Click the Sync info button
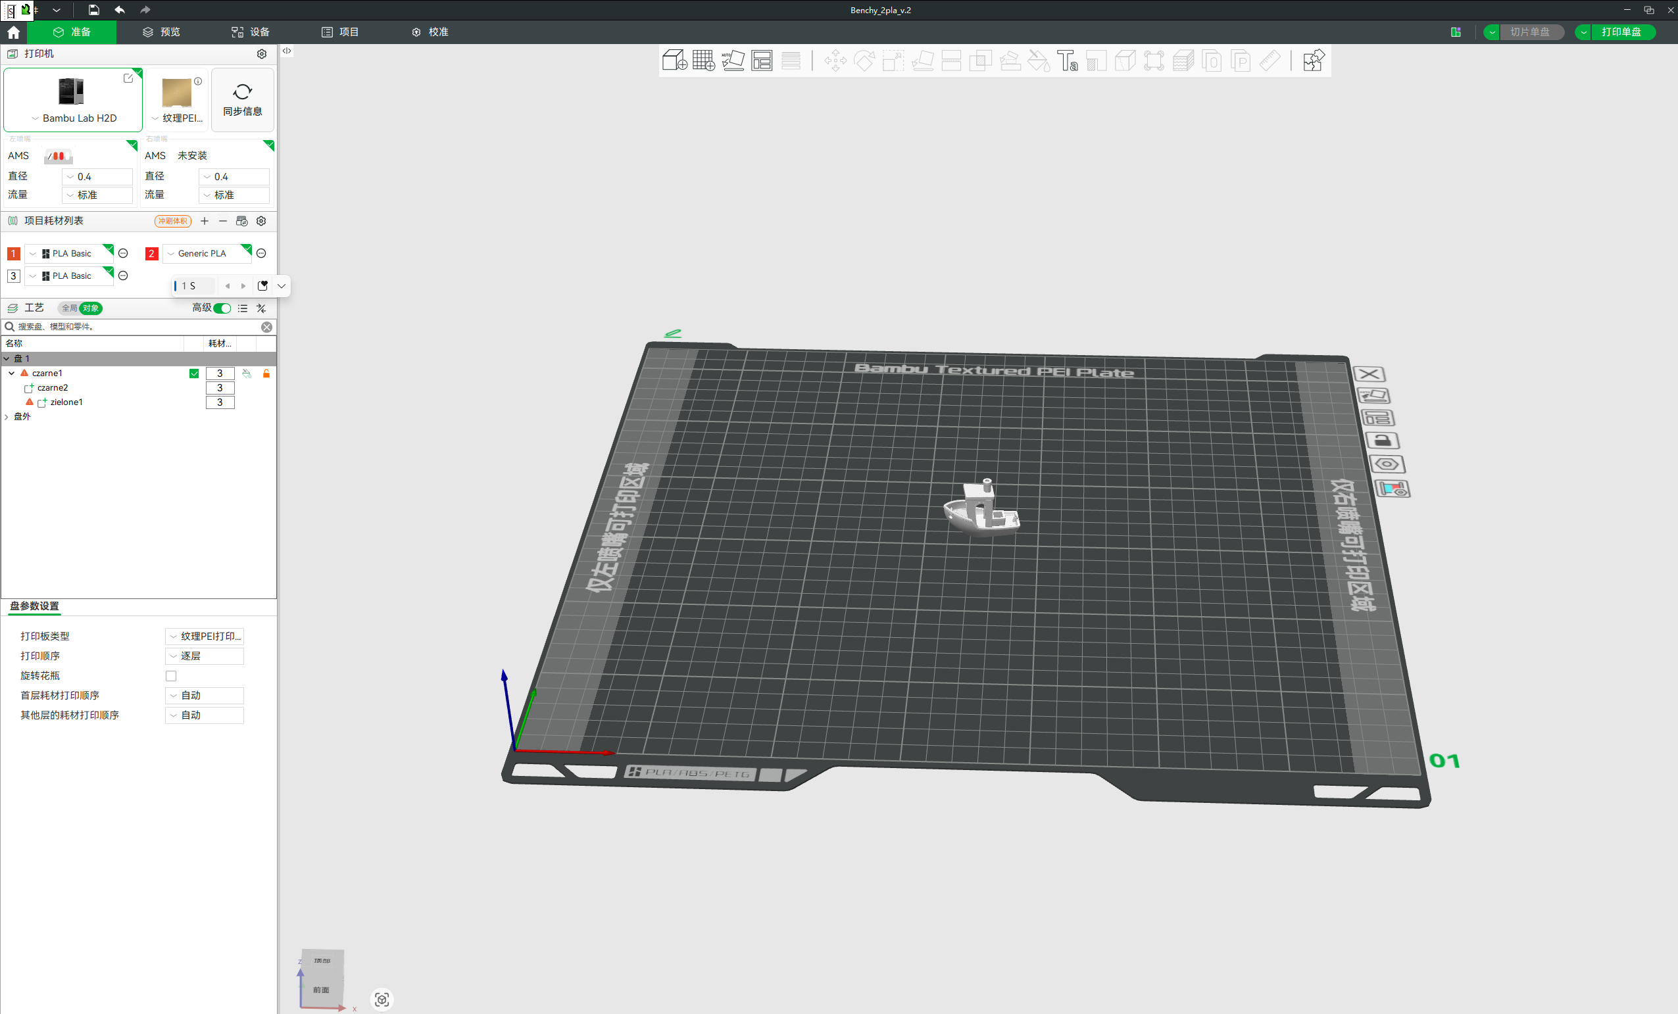 click(x=243, y=99)
